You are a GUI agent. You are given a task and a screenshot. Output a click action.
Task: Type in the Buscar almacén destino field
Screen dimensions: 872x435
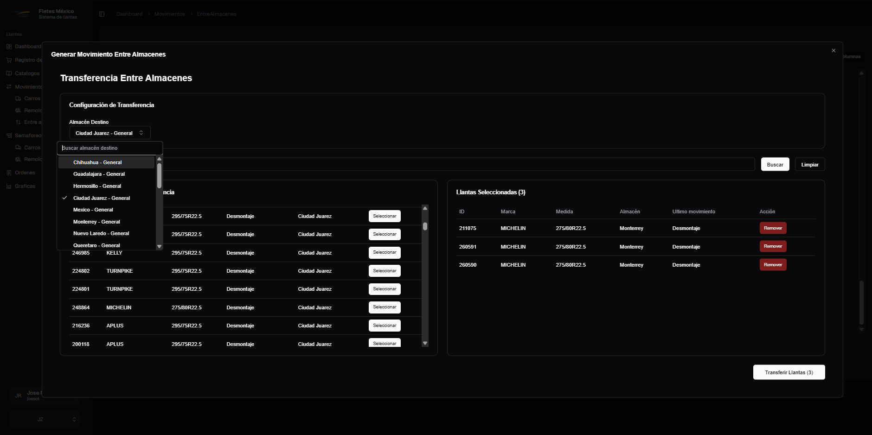110,148
